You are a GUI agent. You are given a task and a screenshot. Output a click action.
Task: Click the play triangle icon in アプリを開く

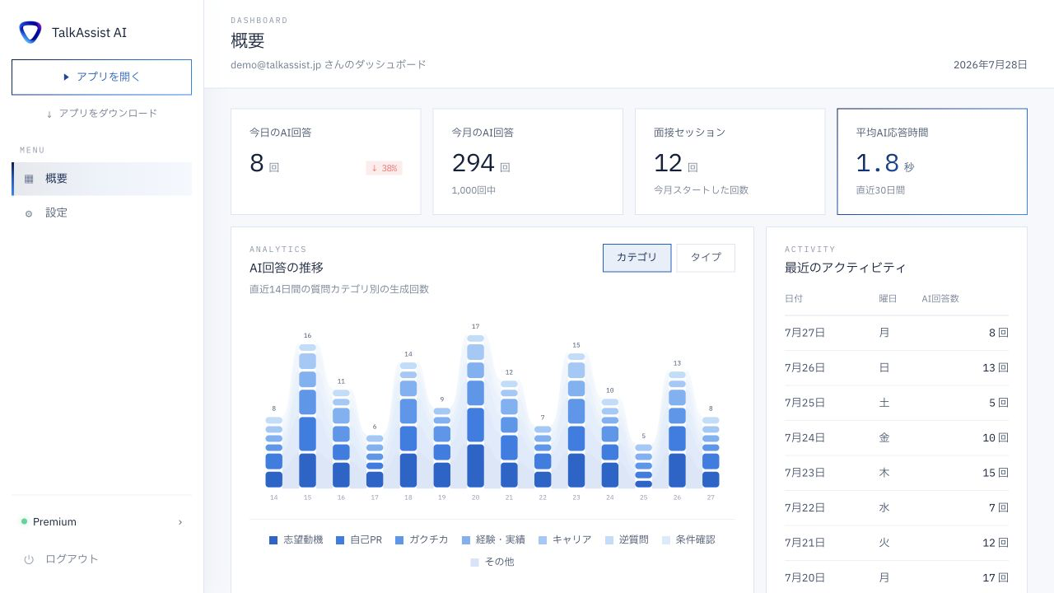click(x=67, y=77)
